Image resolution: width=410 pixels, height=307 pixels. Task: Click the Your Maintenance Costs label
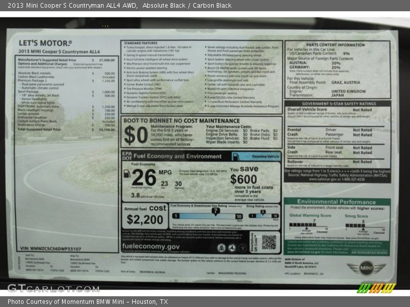coord(229,126)
